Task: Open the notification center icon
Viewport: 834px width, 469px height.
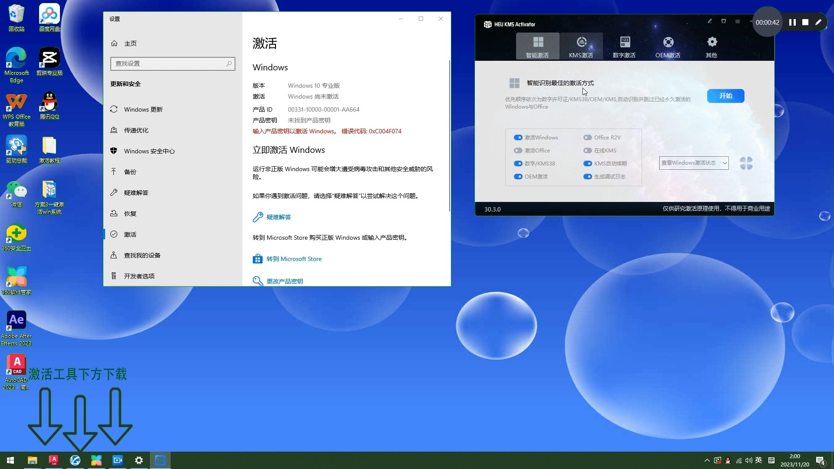Action: click(821, 461)
